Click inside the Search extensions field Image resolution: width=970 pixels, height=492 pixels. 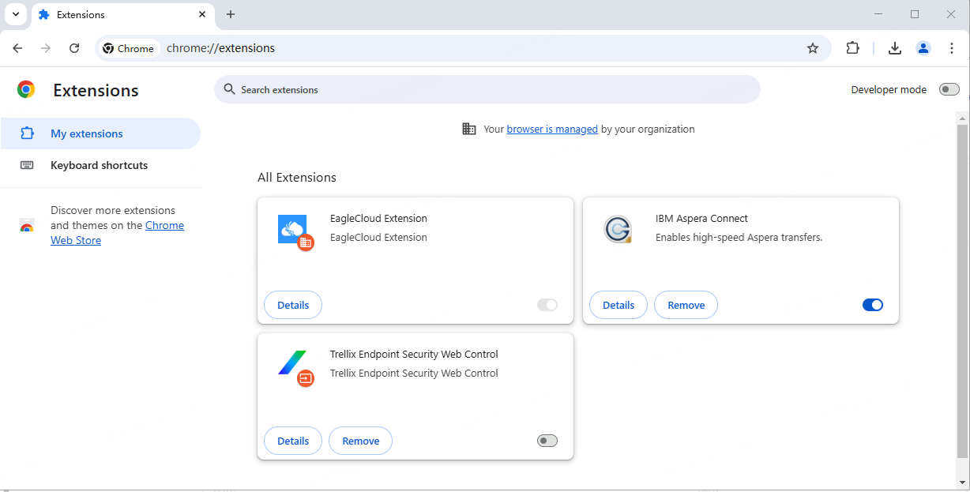pyautogui.click(x=487, y=89)
